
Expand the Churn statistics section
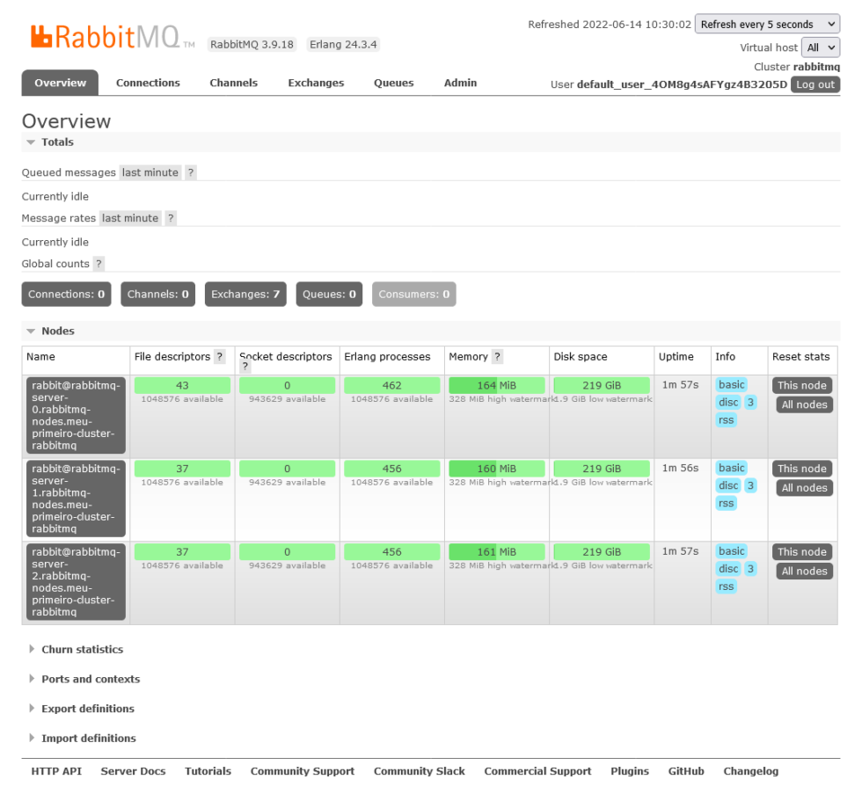pos(80,649)
